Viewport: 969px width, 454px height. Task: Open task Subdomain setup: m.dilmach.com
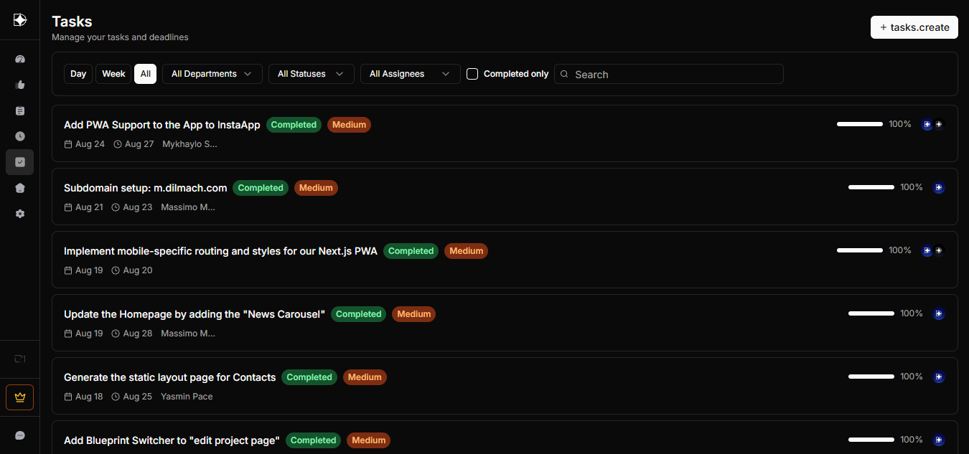146,188
